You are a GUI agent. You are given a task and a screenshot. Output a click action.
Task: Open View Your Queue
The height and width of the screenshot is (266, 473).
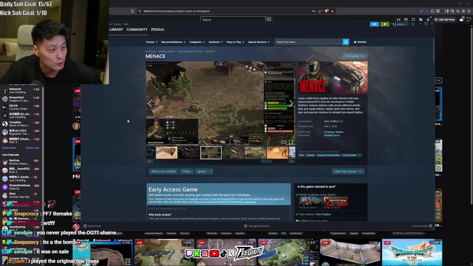pos(348,171)
